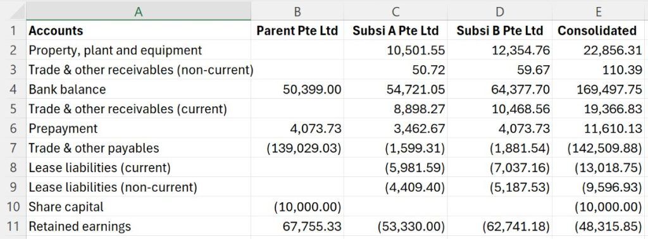The image size is (648, 239).
Task: Click cell with value 8,898.27
Action: tap(396, 109)
